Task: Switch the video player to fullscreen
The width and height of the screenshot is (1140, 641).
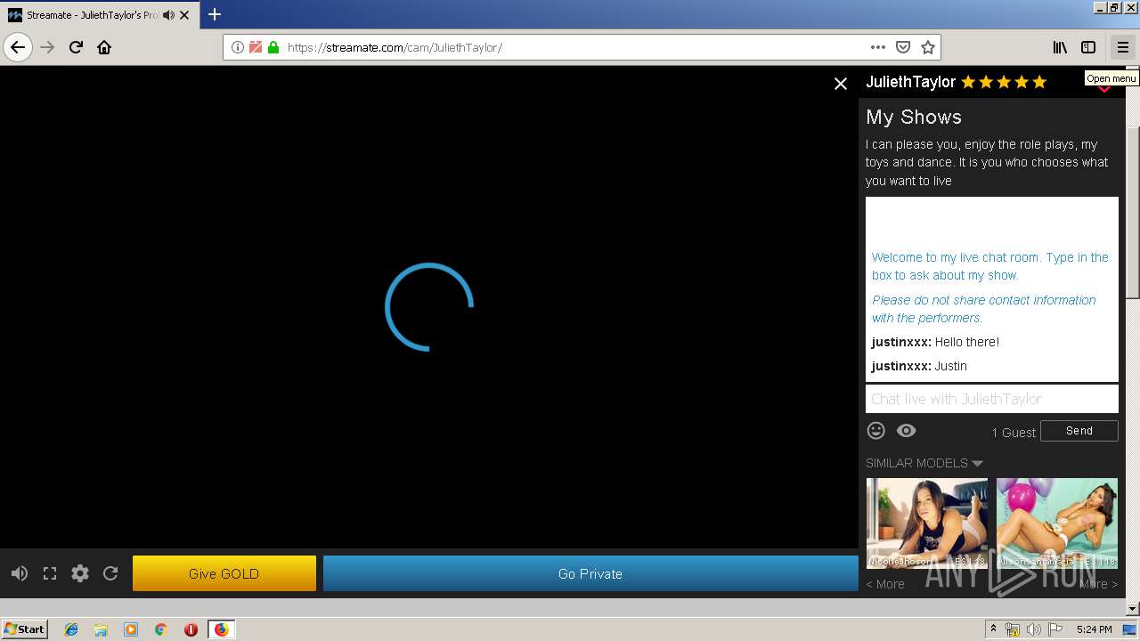Action: point(50,573)
